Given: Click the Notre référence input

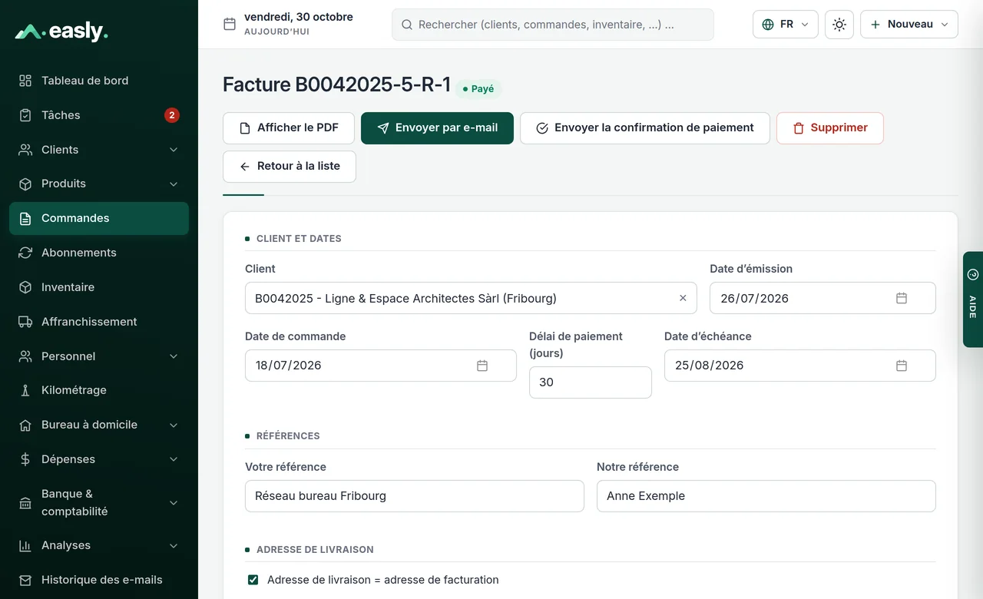Looking at the screenshot, I should coord(766,496).
